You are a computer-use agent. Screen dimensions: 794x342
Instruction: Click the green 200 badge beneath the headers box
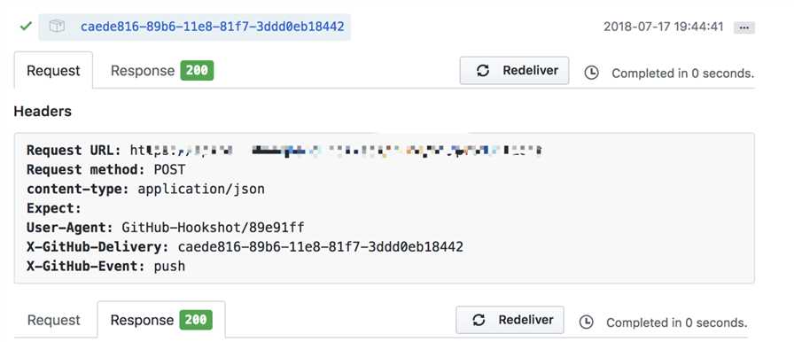tap(196, 320)
